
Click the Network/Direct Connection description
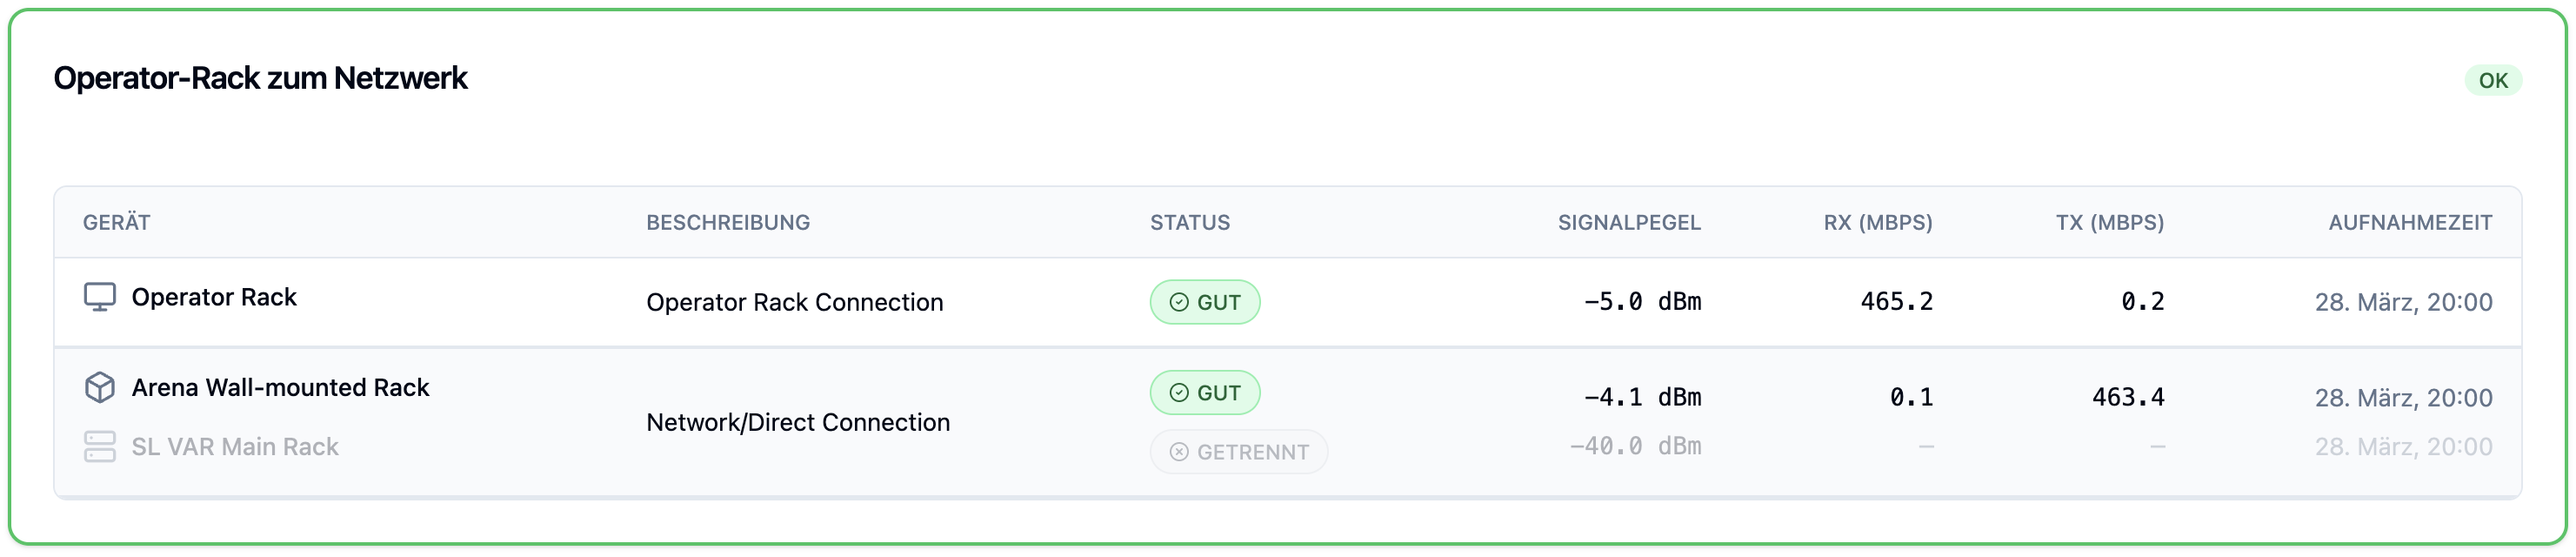(798, 422)
